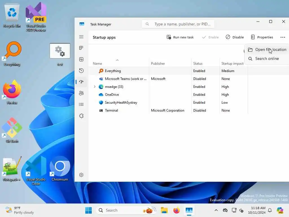Choose Open file location from menu
Image resolution: width=289 pixels, height=217 pixels.
267,50
